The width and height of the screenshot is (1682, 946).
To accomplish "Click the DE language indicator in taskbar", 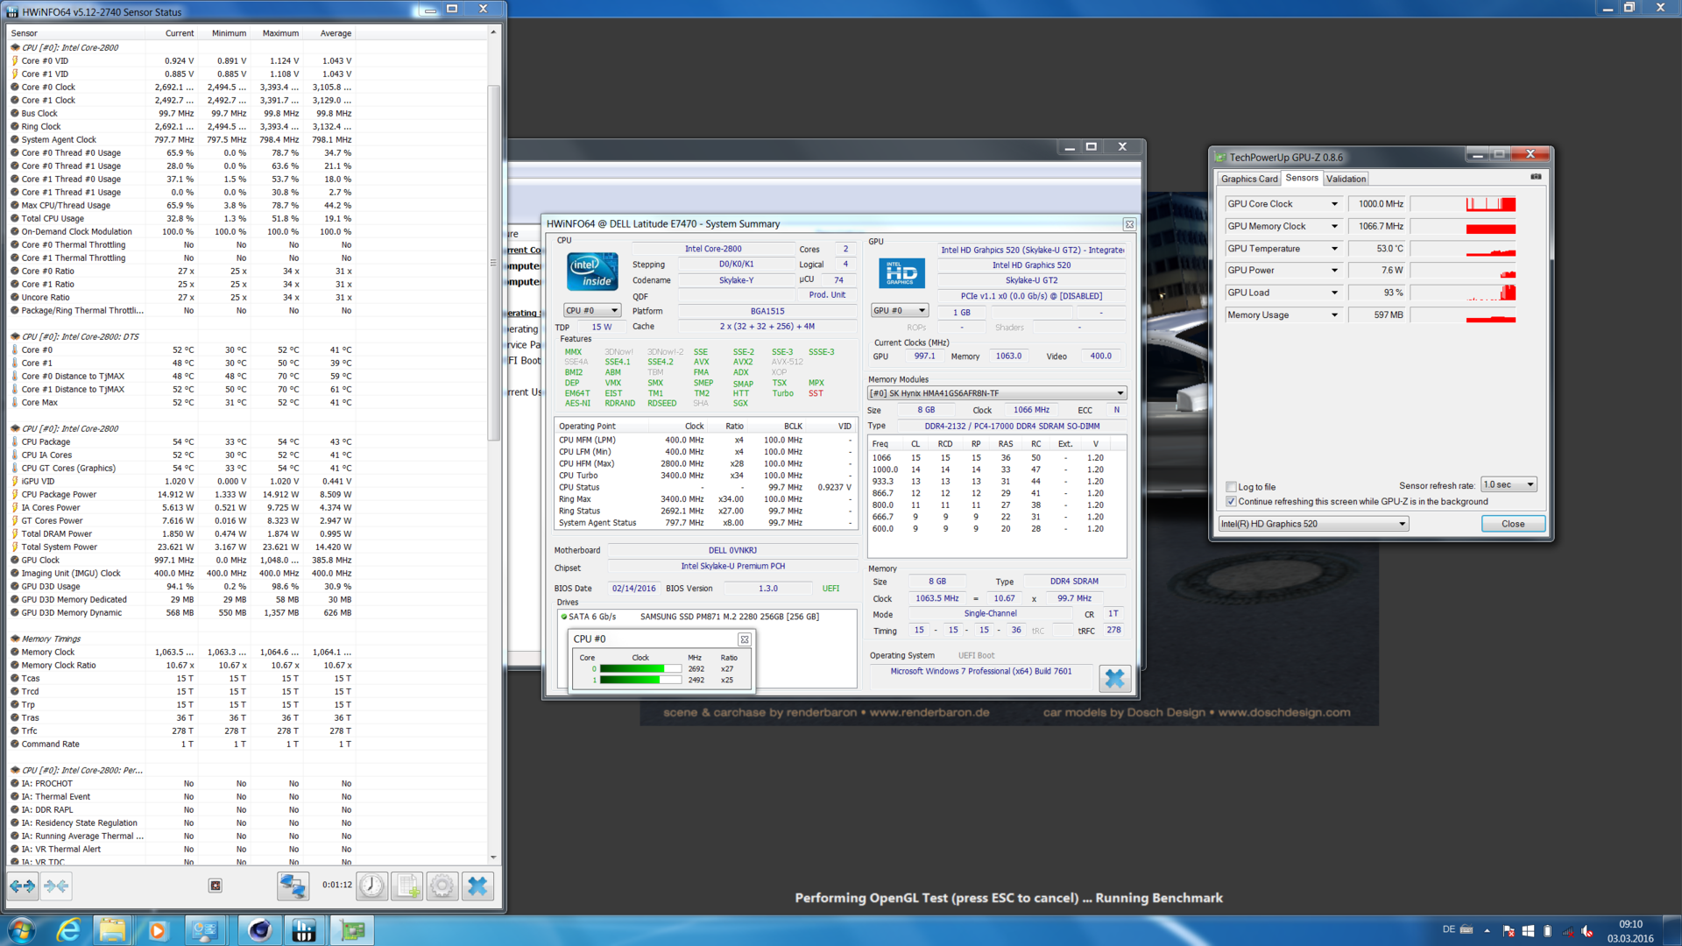I will point(1449,929).
